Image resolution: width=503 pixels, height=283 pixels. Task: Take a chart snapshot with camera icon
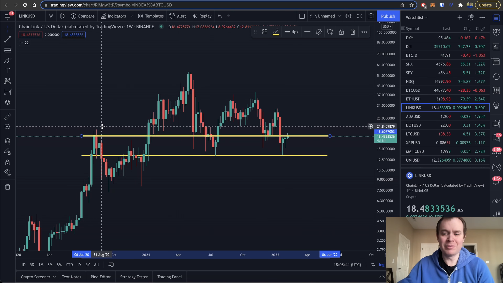371,16
